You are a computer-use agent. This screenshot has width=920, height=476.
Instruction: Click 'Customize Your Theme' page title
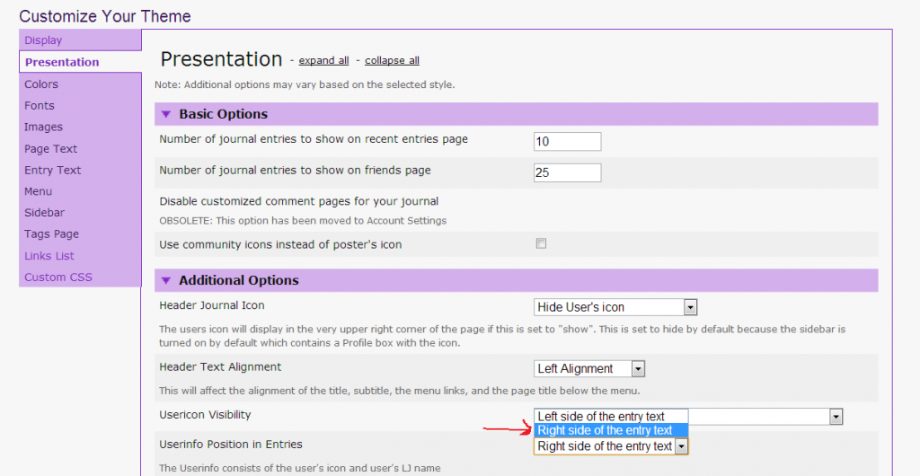(x=105, y=16)
